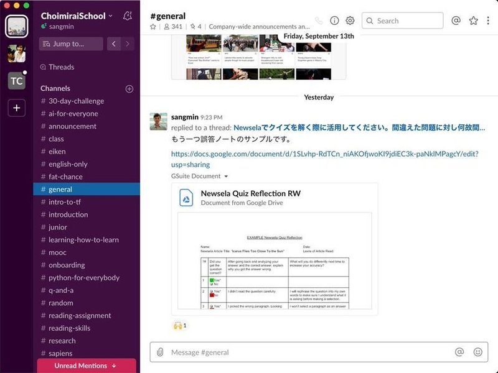Click the 9:23 PM timestamp

pos(212,117)
